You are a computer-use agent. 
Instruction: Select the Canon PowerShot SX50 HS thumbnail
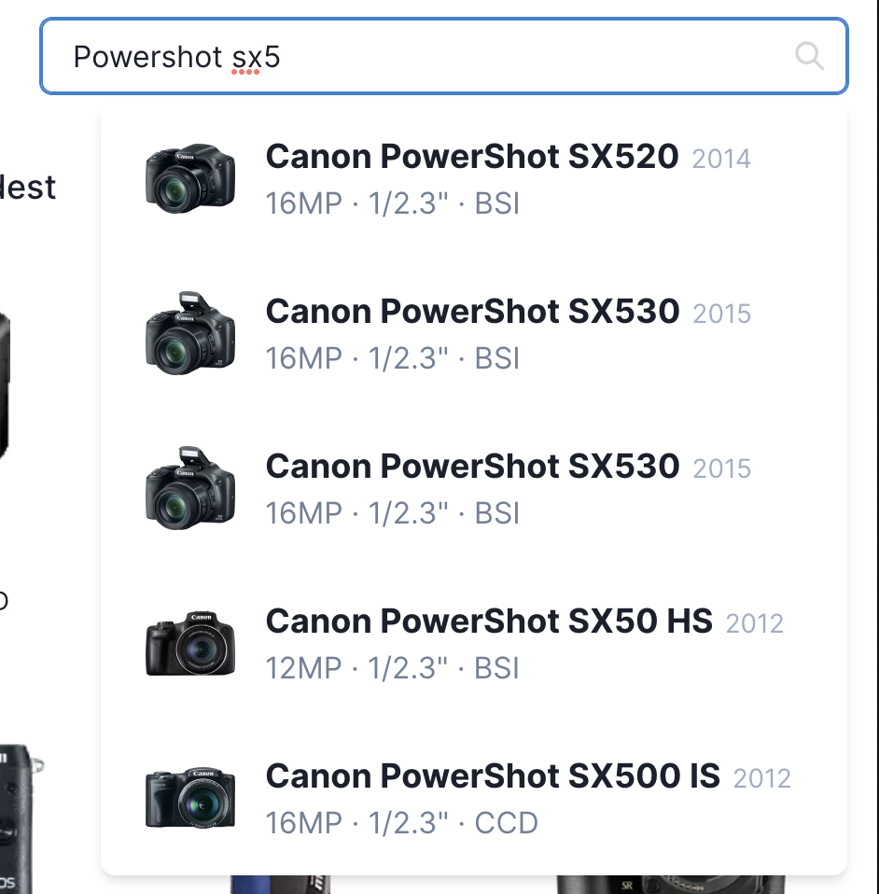click(190, 644)
